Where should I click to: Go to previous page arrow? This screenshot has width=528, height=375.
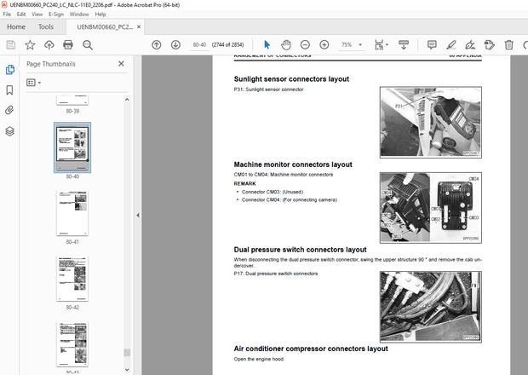pos(156,44)
